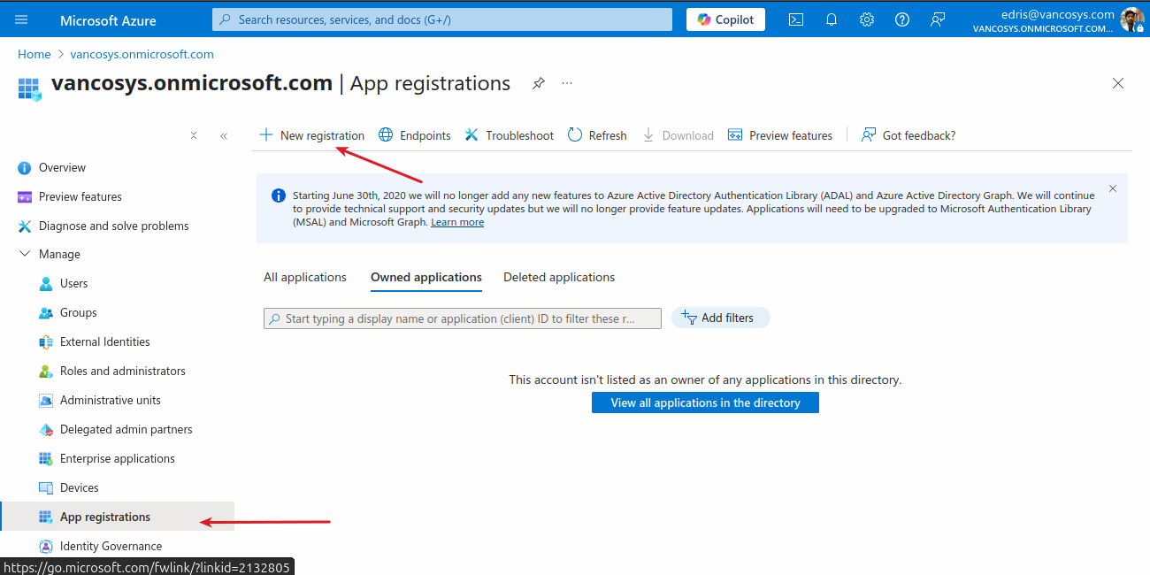Click the Enterprise applications icon
This screenshot has width=1150, height=575.
(46, 459)
